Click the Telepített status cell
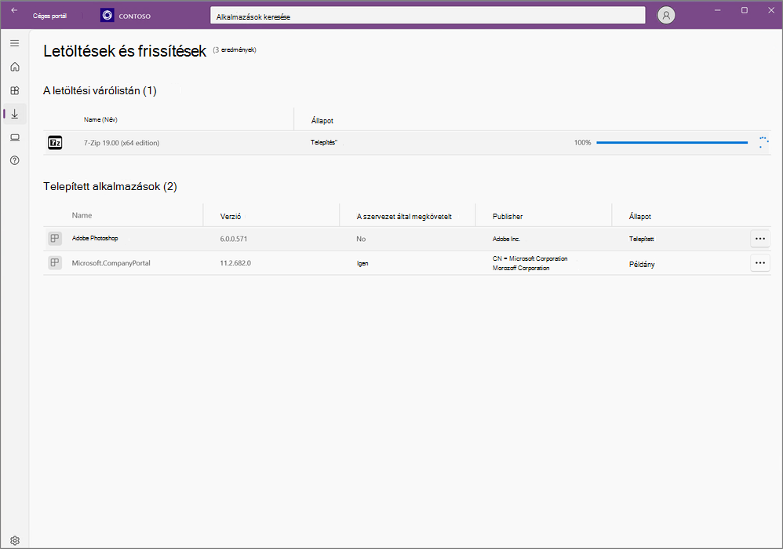This screenshot has width=783, height=549. point(641,239)
